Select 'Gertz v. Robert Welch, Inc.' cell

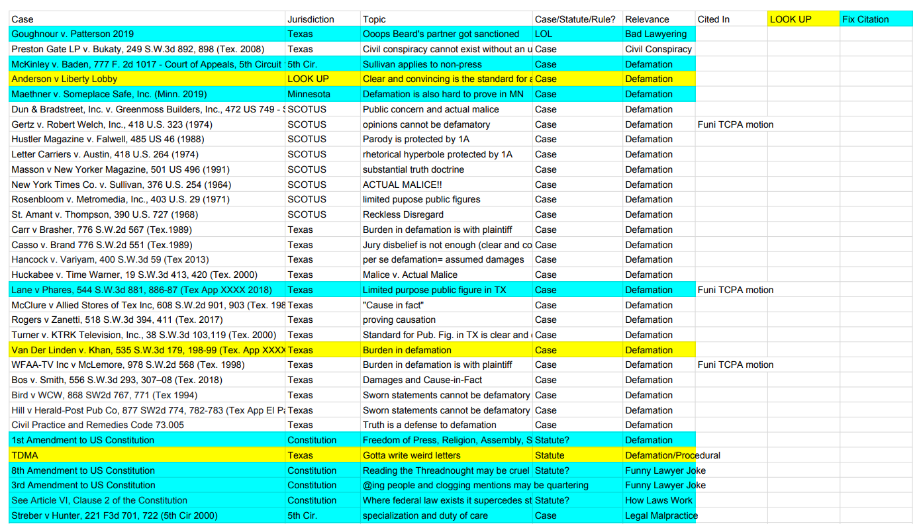[147, 124]
